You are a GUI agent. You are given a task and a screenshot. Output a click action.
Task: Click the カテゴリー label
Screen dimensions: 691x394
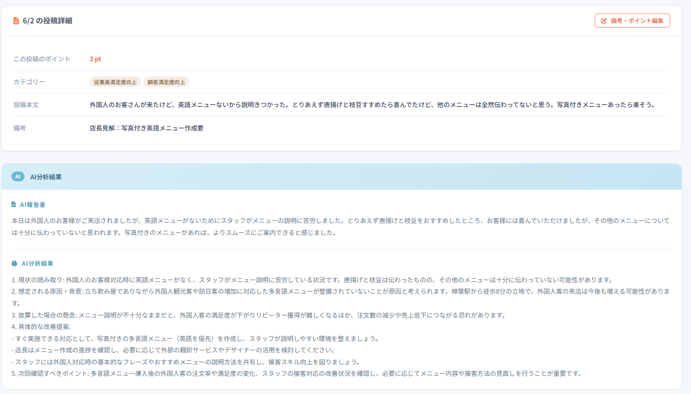29,82
